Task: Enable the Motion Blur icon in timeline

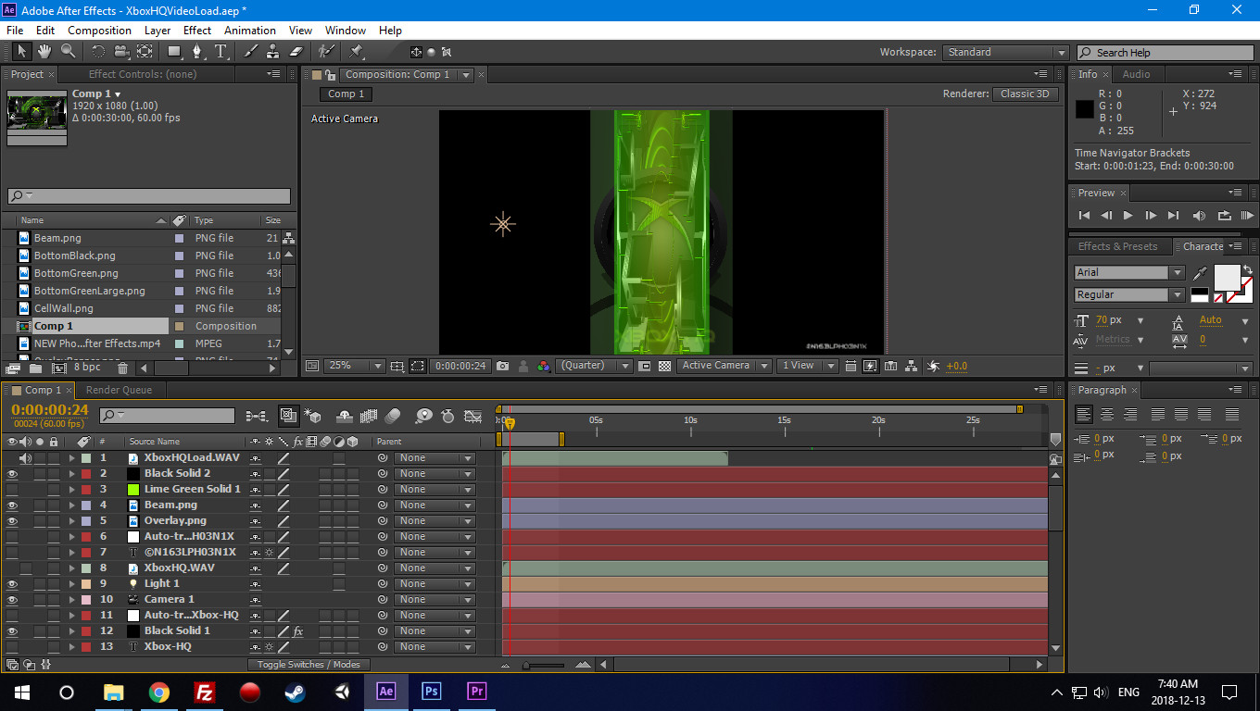Action: 393,417
